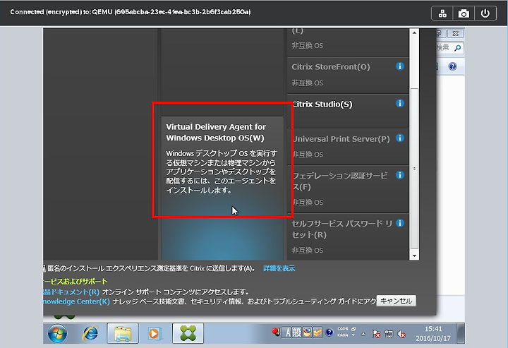Show info for Universal Print Server(P)
This screenshot has height=348, width=508.
[x=400, y=138]
